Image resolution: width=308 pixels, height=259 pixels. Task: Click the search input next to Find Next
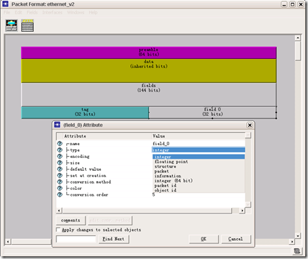(x=76, y=239)
